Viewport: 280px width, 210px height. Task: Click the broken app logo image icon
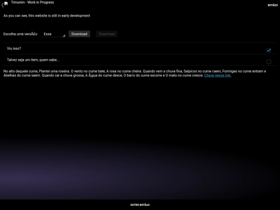[x=6, y=4]
